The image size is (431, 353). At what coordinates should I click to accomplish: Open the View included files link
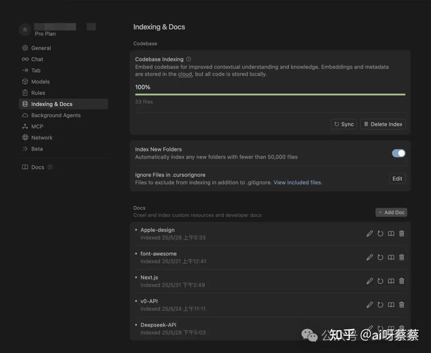298,182
